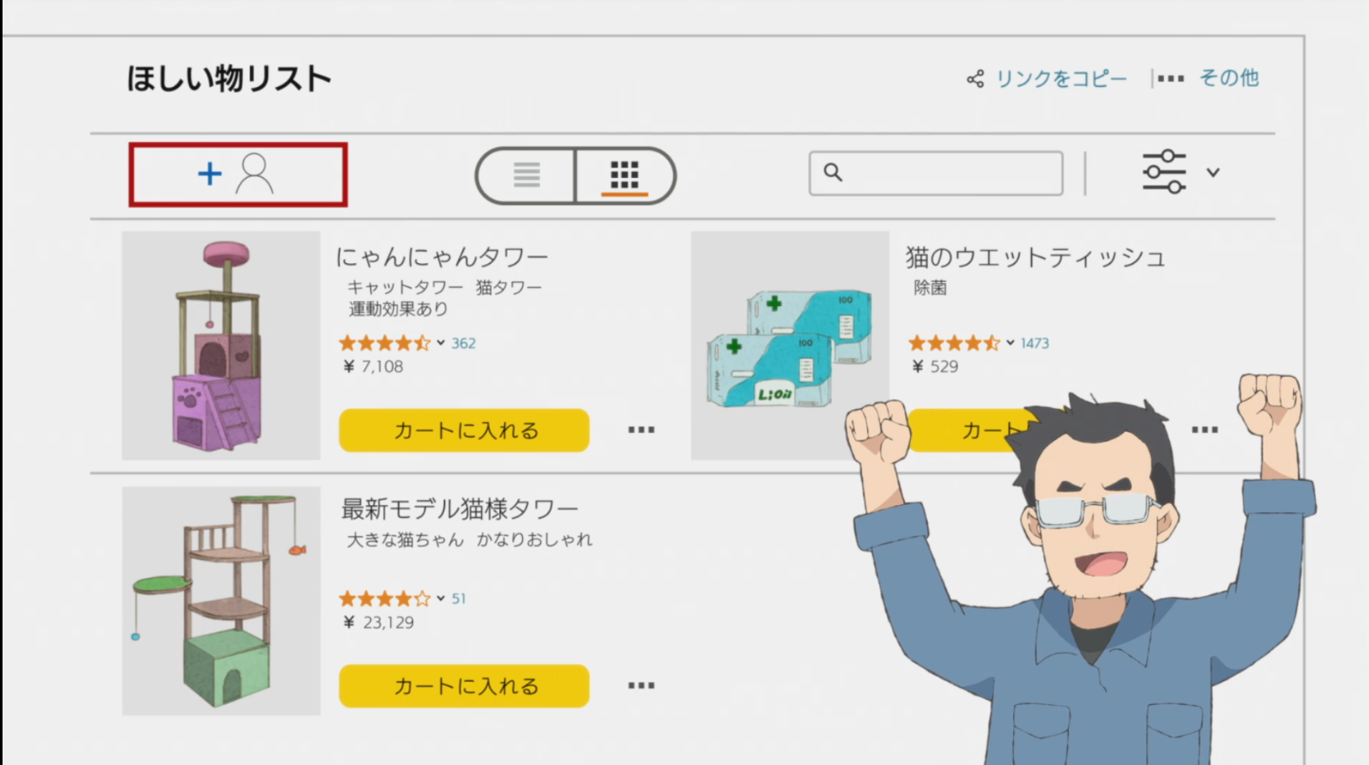Add にゃんにゃんタワー to cart

pos(464,430)
